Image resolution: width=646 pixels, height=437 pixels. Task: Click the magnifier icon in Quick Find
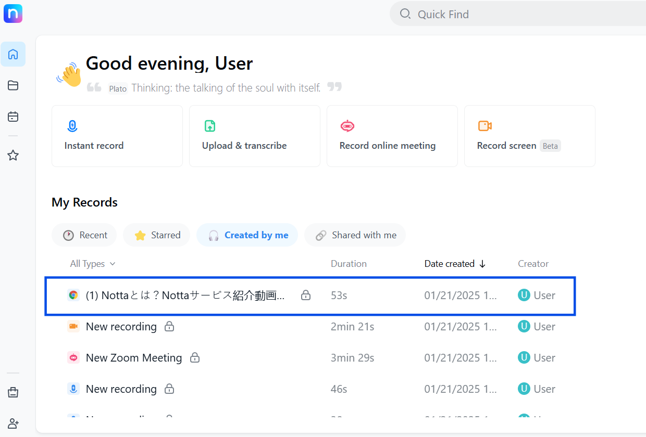(x=405, y=14)
